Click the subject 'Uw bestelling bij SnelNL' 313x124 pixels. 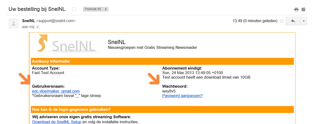37,9
